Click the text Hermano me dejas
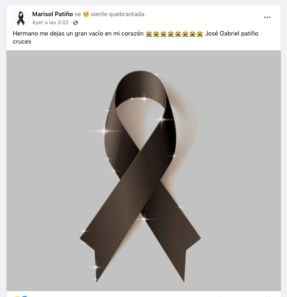The image size is (287, 297). [37, 33]
